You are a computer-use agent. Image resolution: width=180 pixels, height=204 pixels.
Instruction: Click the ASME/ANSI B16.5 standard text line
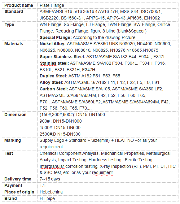(101, 11)
